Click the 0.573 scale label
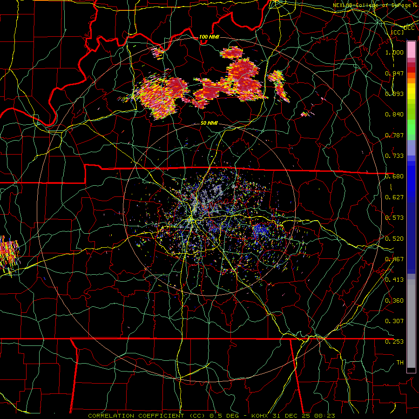The image size is (419, 419). click(x=394, y=218)
